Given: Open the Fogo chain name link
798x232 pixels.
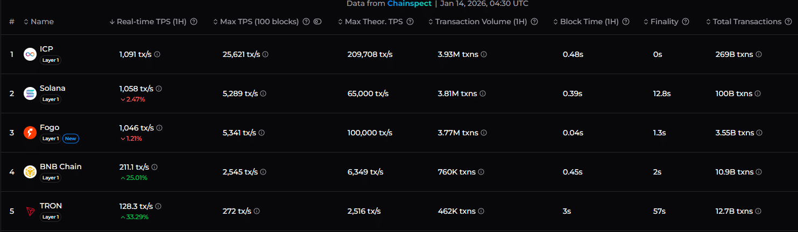Looking at the screenshot, I should click(50, 127).
